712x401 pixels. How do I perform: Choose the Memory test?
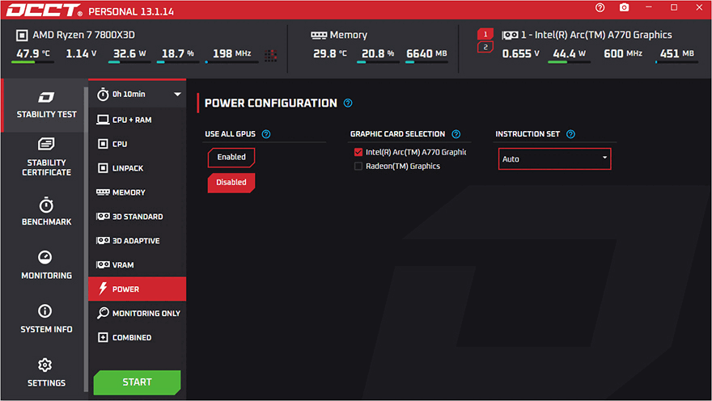click(x=137, y=192)
